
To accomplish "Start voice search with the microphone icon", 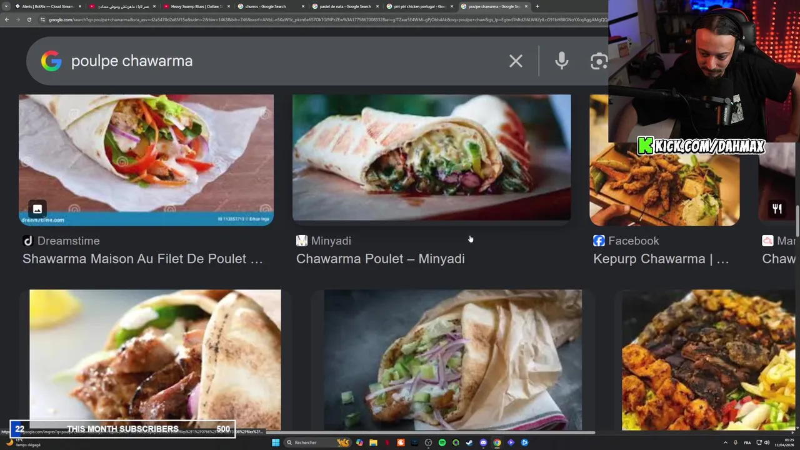I will click(x=561, y=61).
